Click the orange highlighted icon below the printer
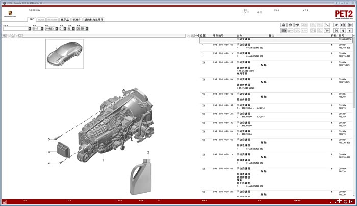 click(284, 30)
